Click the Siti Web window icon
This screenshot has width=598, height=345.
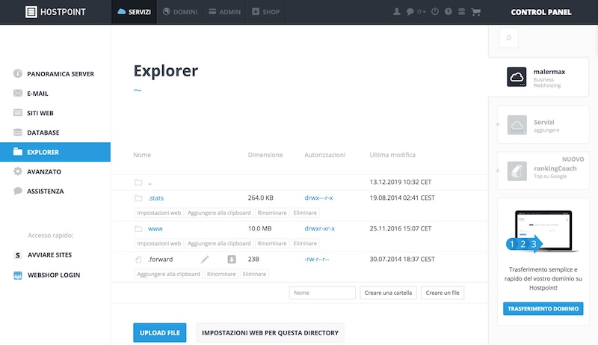[x=17, y=112]
